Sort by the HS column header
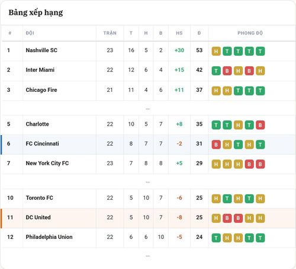Viewport: 296px width, 269px height. [x=179, y=33]
